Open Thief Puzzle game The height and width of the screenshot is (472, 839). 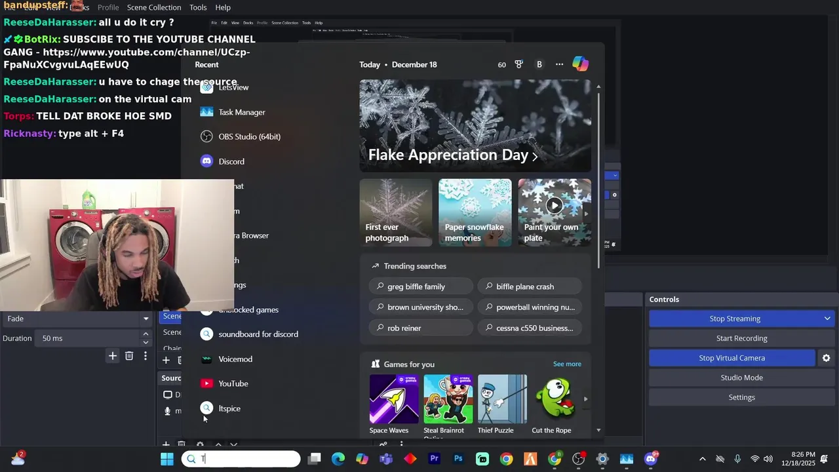502,404
